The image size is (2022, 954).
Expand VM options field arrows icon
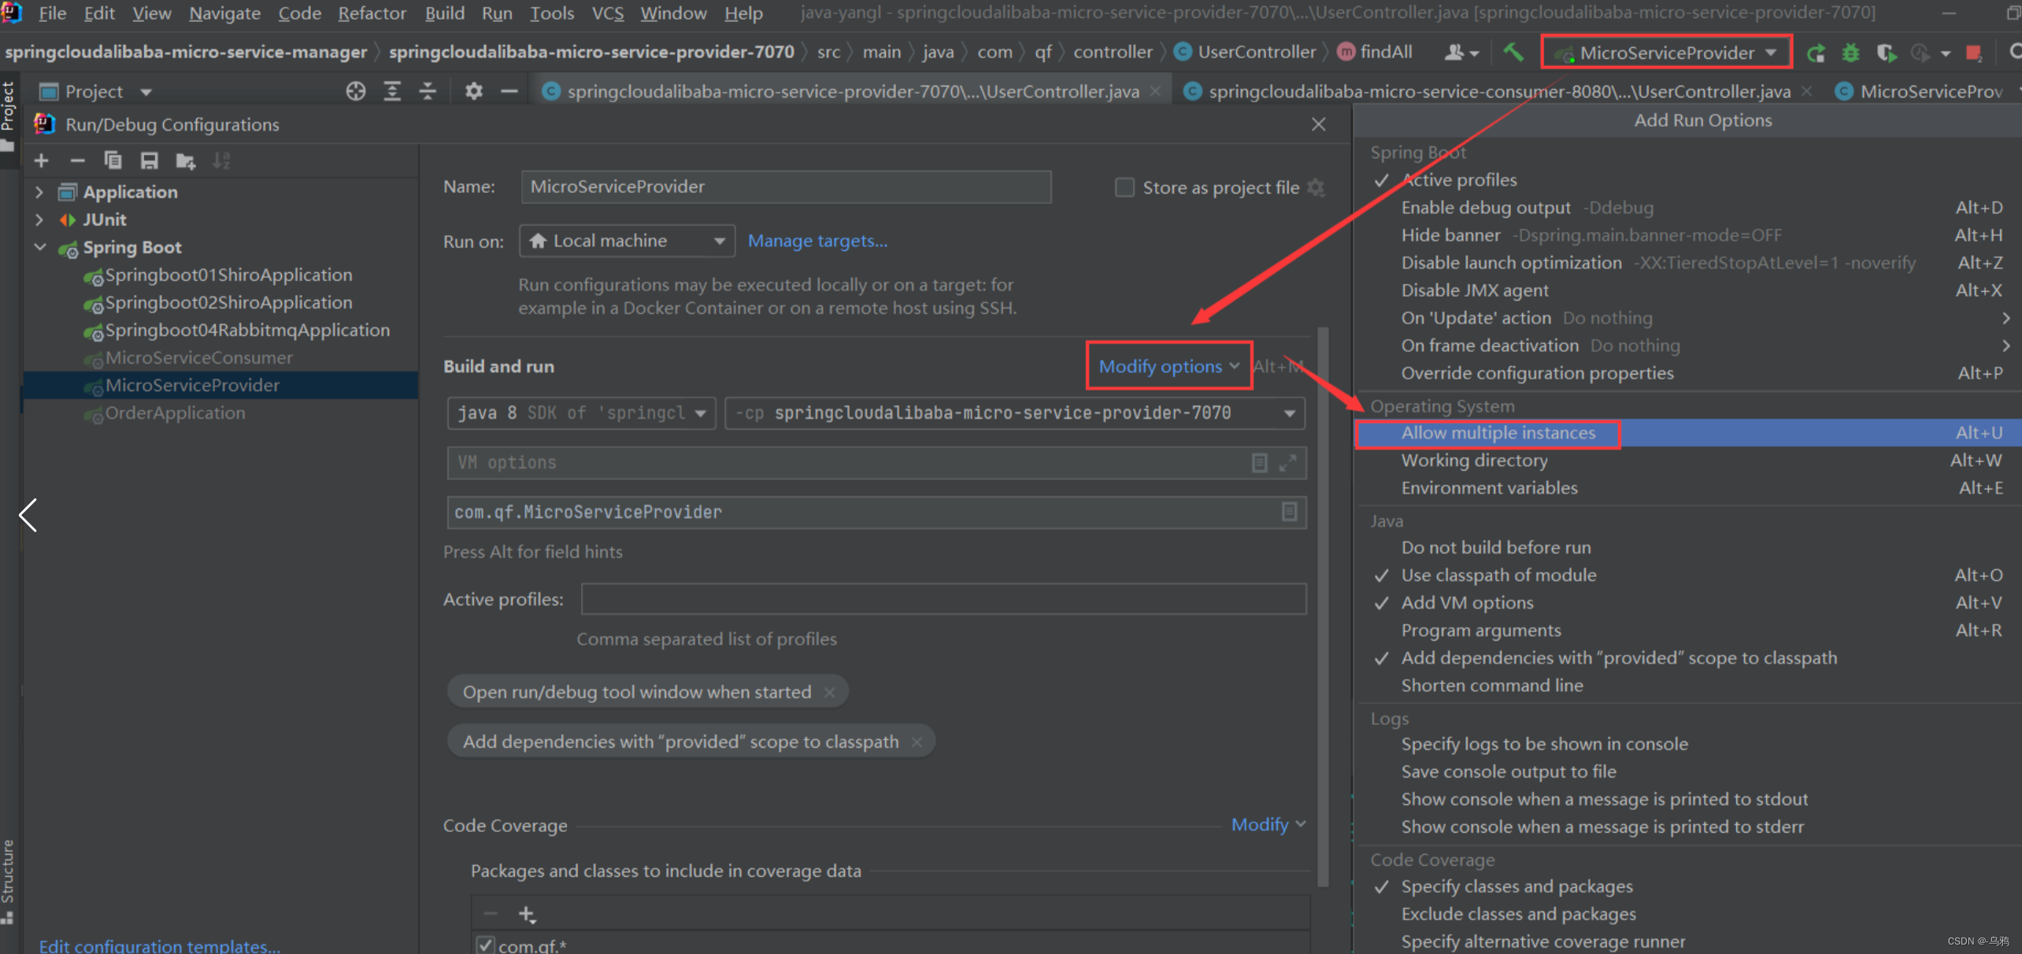1287,463
